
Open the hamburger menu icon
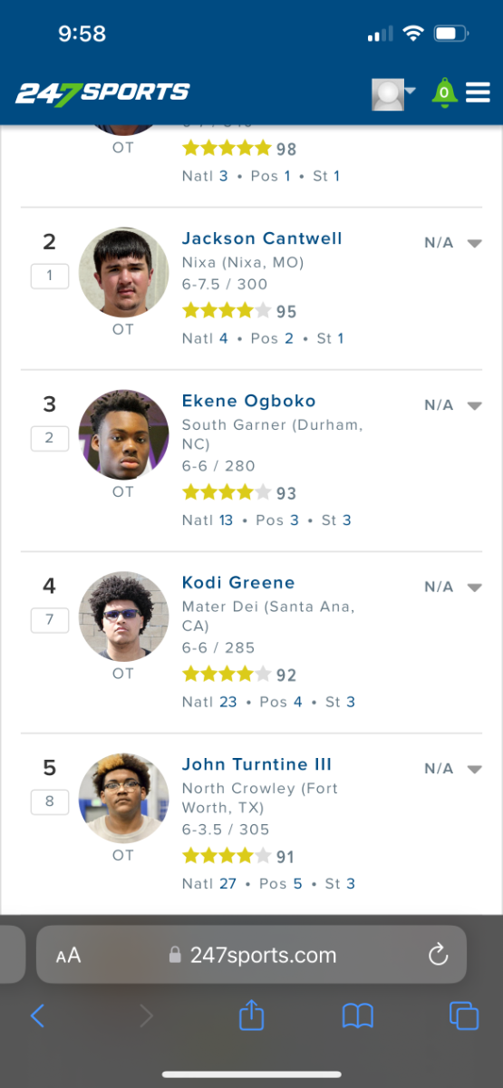pyautogui.click(x=478, y=92)
